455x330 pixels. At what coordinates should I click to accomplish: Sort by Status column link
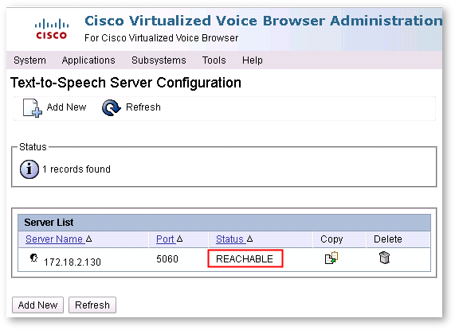[229, 239]
